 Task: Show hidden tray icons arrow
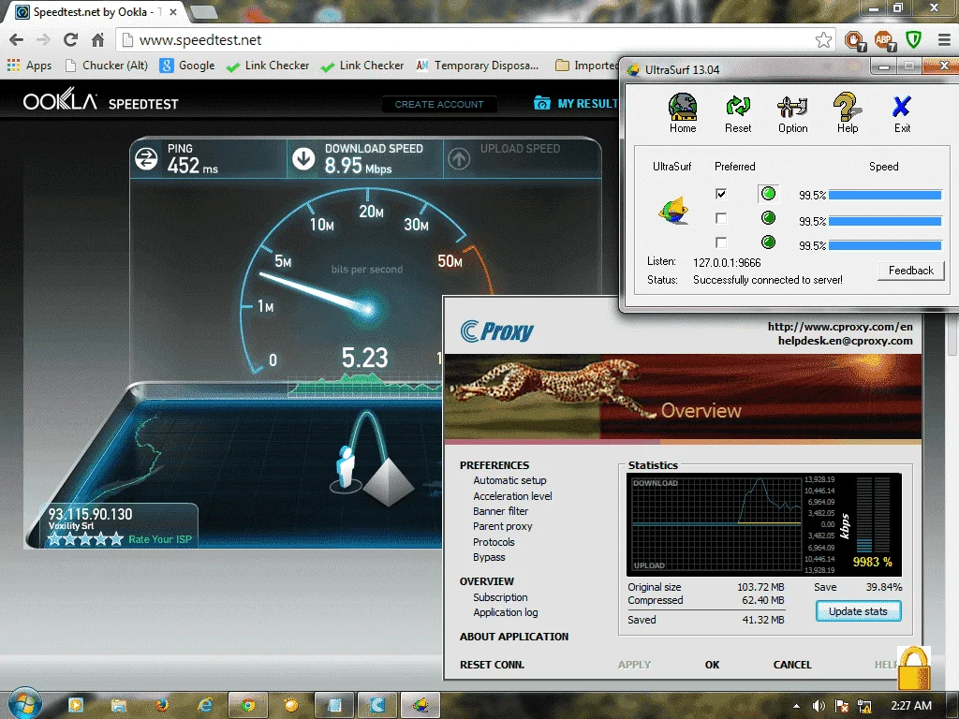coord(796,706)
